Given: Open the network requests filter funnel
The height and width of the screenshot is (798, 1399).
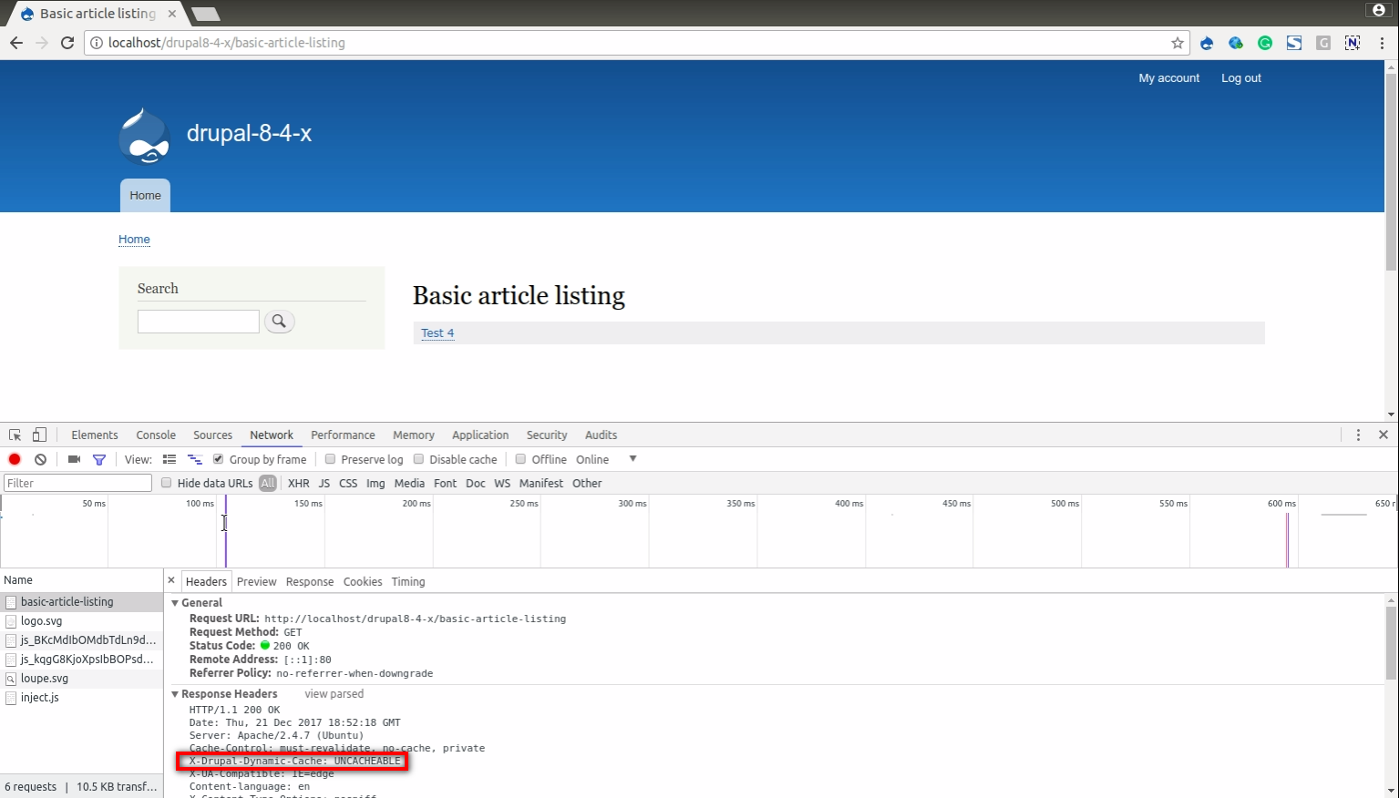Looking at the screenshot, I should coord(99,459).
